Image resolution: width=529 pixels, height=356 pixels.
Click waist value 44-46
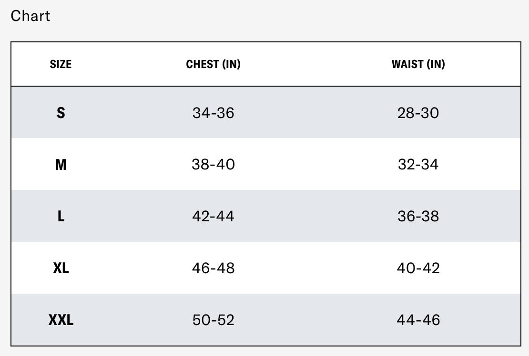click(418, 320)
